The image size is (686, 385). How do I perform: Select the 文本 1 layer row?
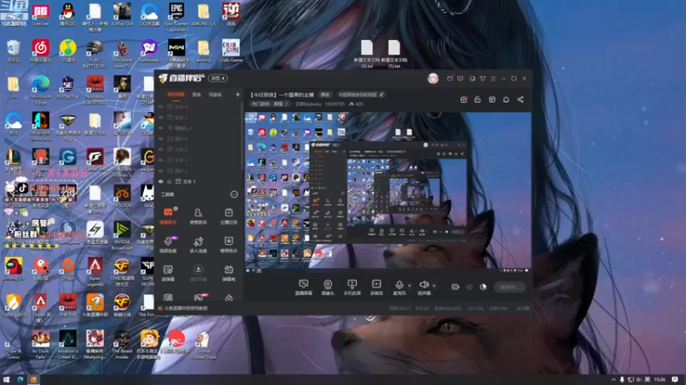point(199,181)
